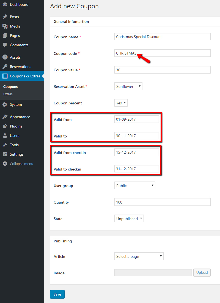Click the Coupons & Extras list icon
220x303 pixels.
(x=4, y=76)
